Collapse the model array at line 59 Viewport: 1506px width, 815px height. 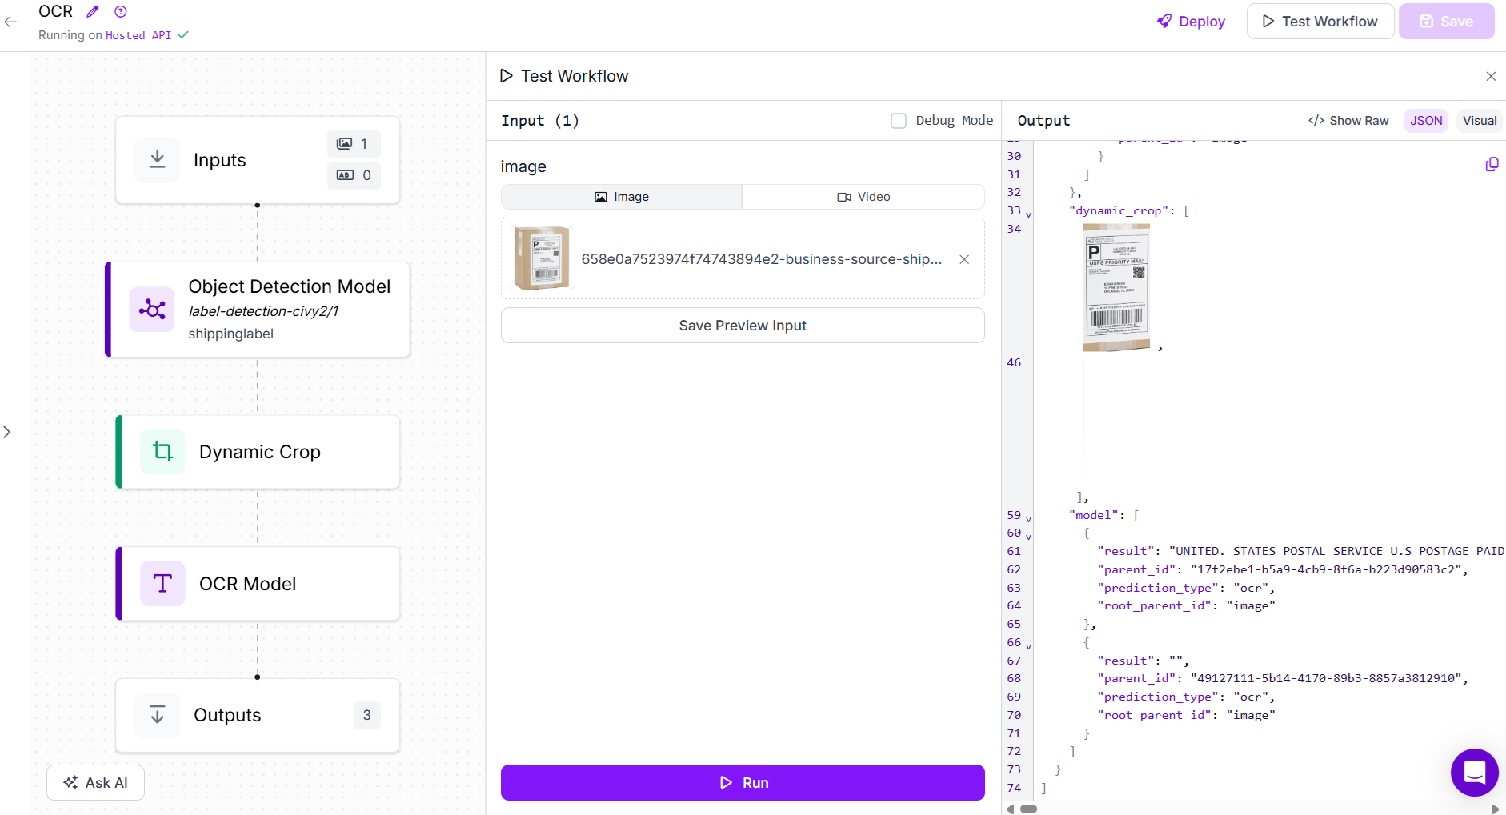coord(1028,518)
